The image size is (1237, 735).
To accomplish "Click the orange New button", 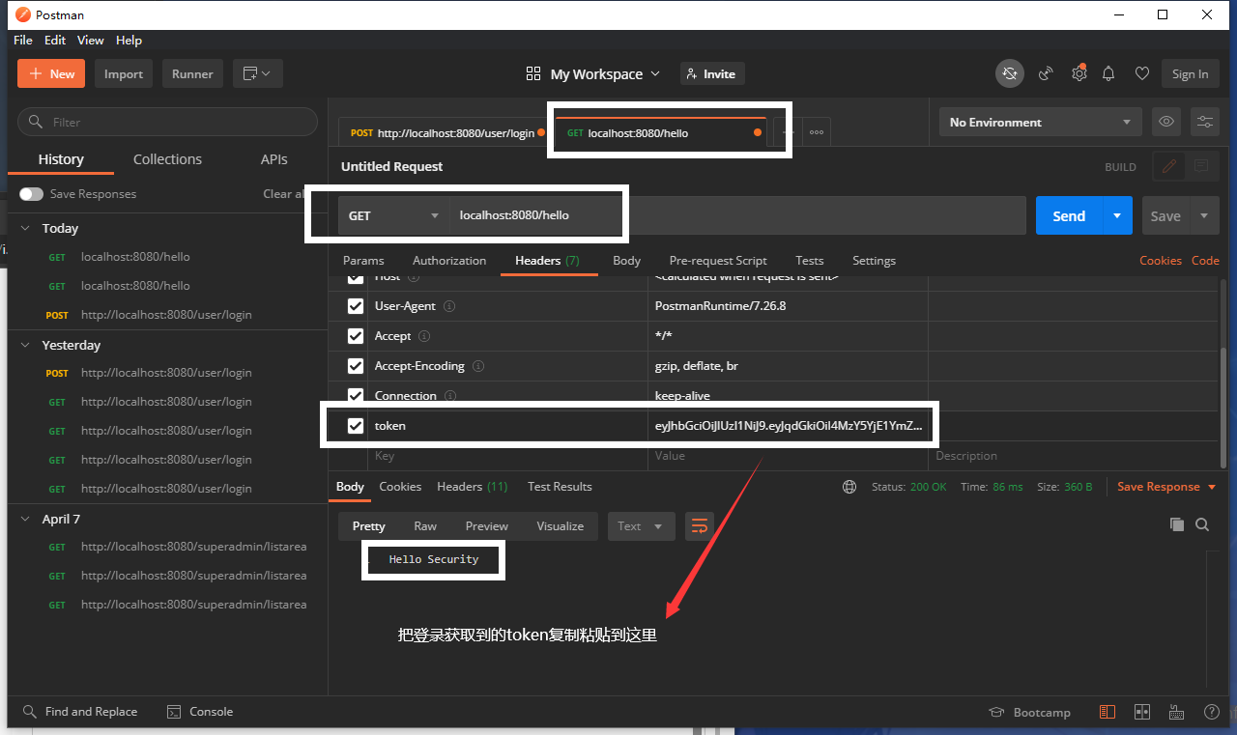I will pos(51,73).
